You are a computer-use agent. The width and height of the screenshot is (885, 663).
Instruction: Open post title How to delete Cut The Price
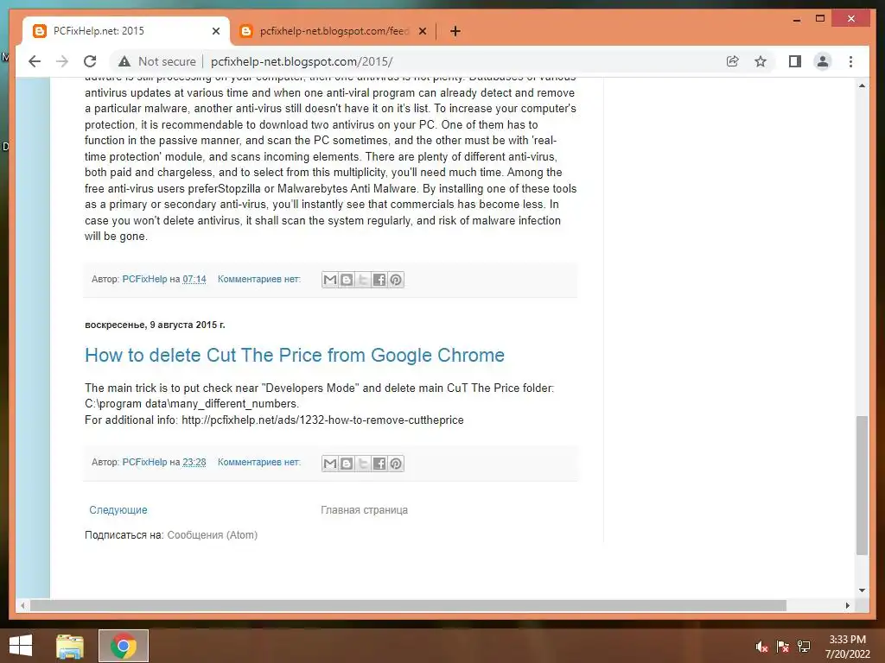point(295,355)
